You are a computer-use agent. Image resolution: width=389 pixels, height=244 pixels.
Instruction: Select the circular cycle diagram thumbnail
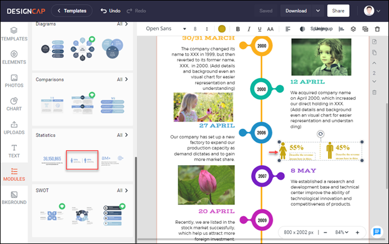tap(82, 49)
